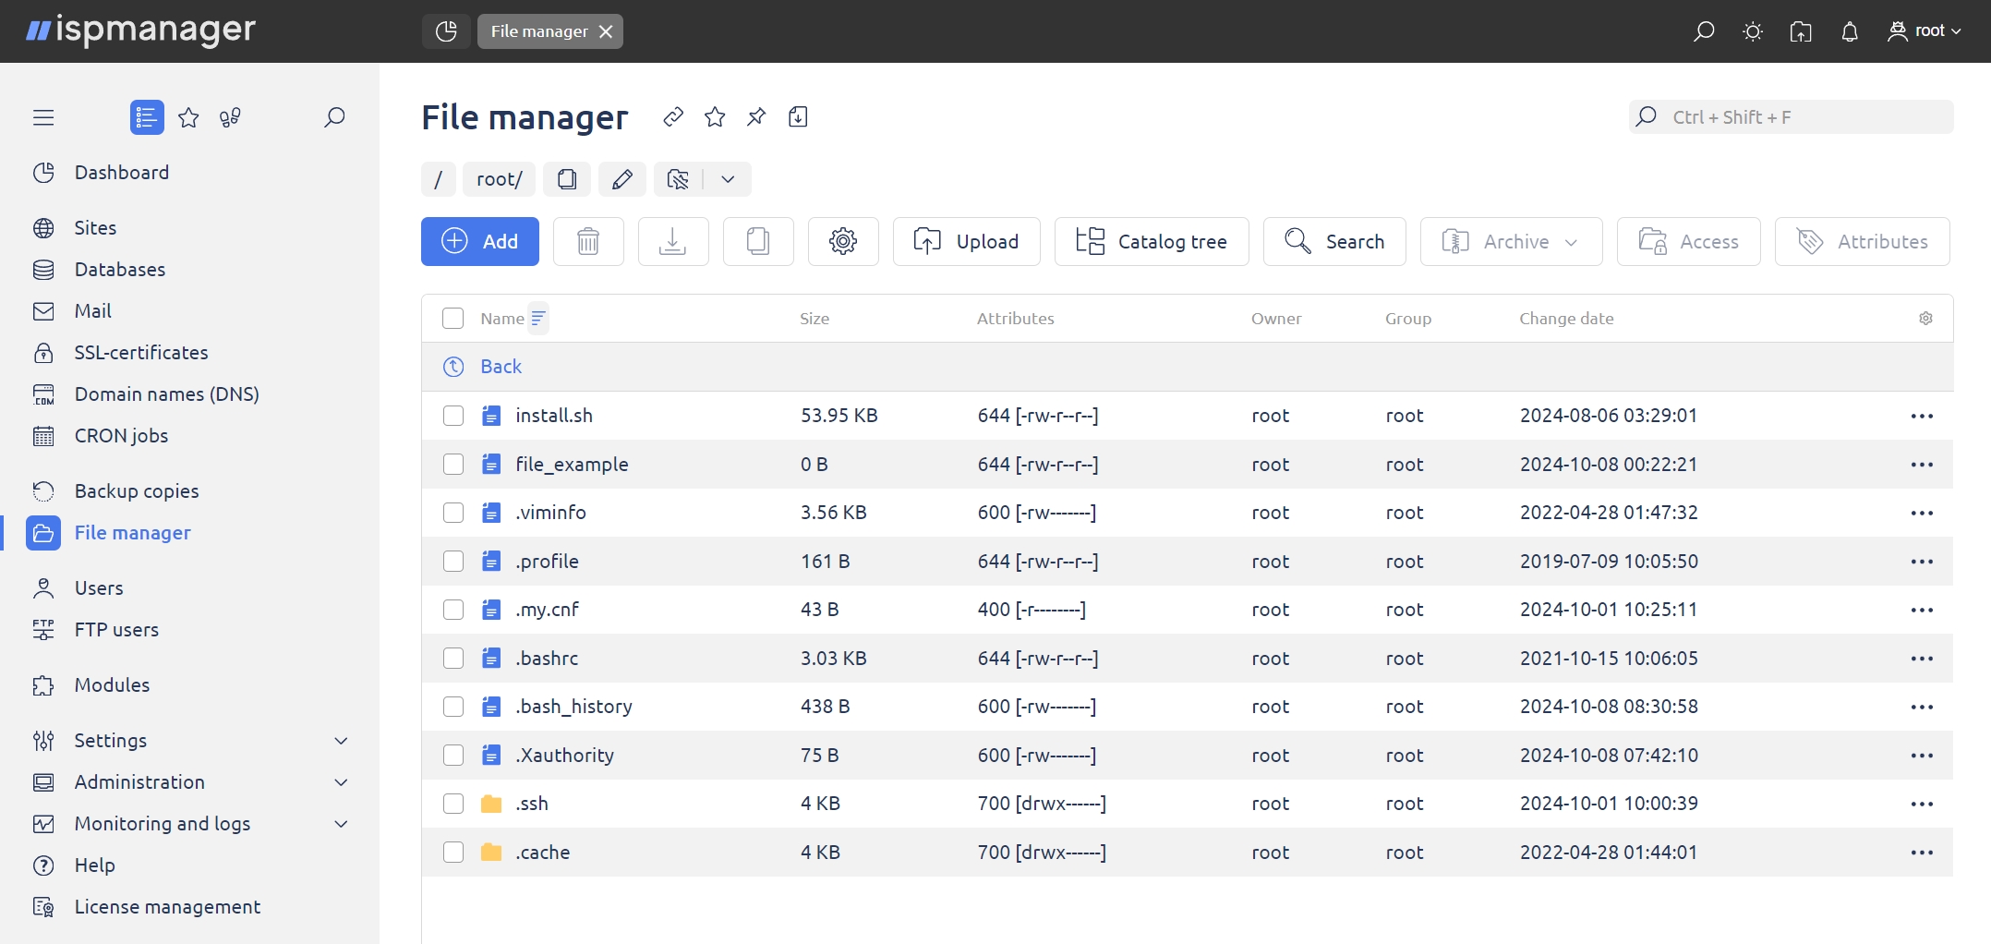Open the .ssh folder
Image resolution: width=1991 pixels, height=944 pixels.
532,804
